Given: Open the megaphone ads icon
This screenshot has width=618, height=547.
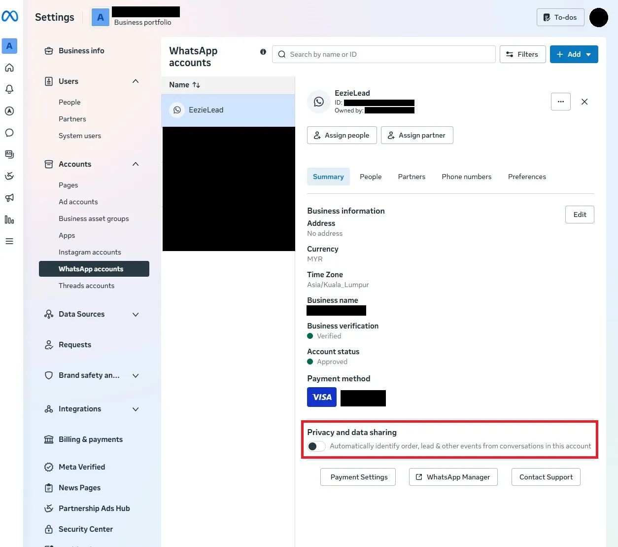Looking at the screenshot, I should 9,198.
